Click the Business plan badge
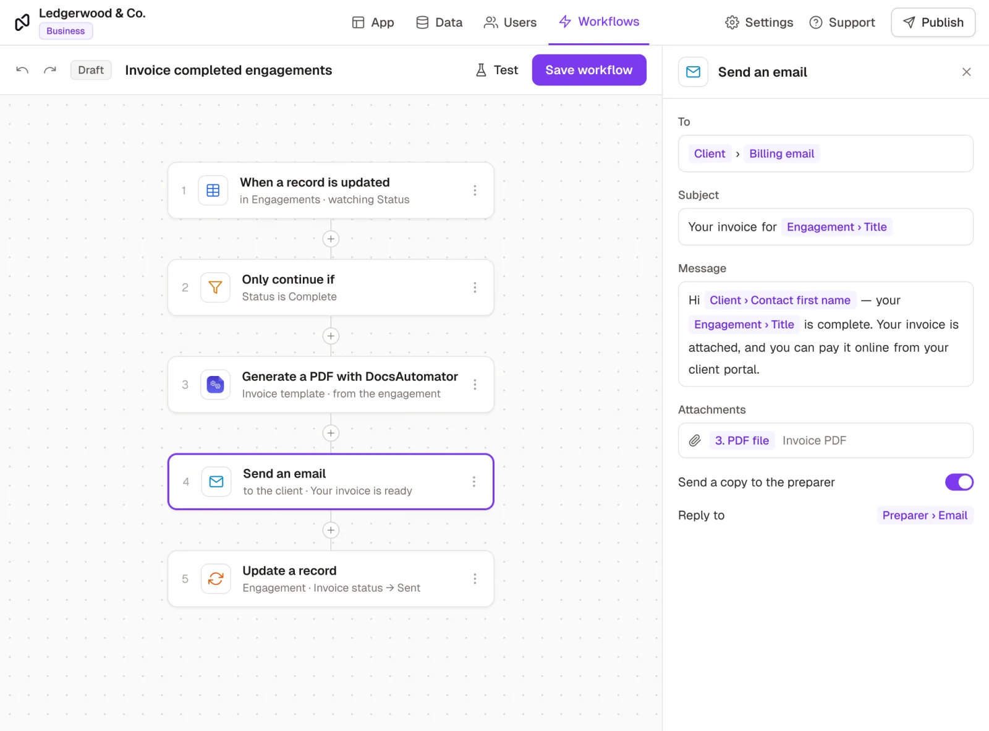989x731 pixels. (x=66, y=31)
